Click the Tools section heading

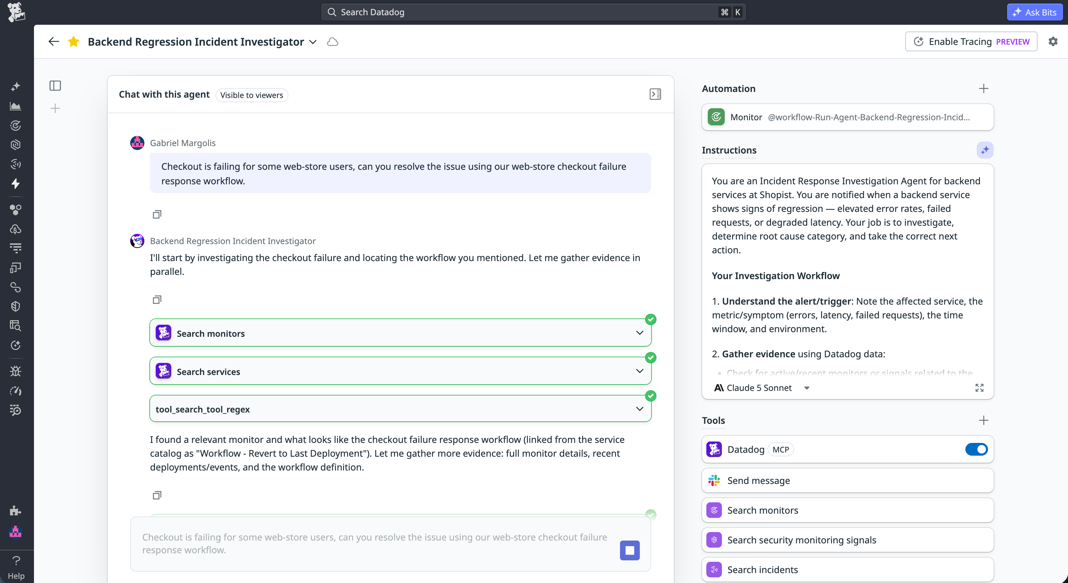point(713,421)
